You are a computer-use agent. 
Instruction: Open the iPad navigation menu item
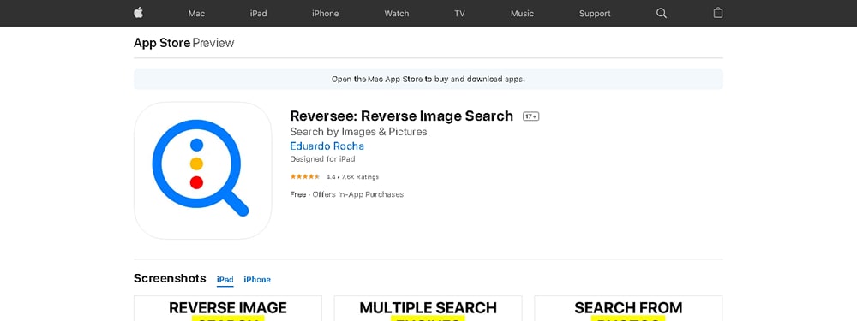coord(259,14)
